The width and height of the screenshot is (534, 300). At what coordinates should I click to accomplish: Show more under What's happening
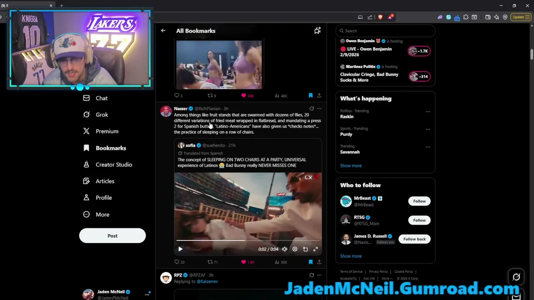coord(351,166)
